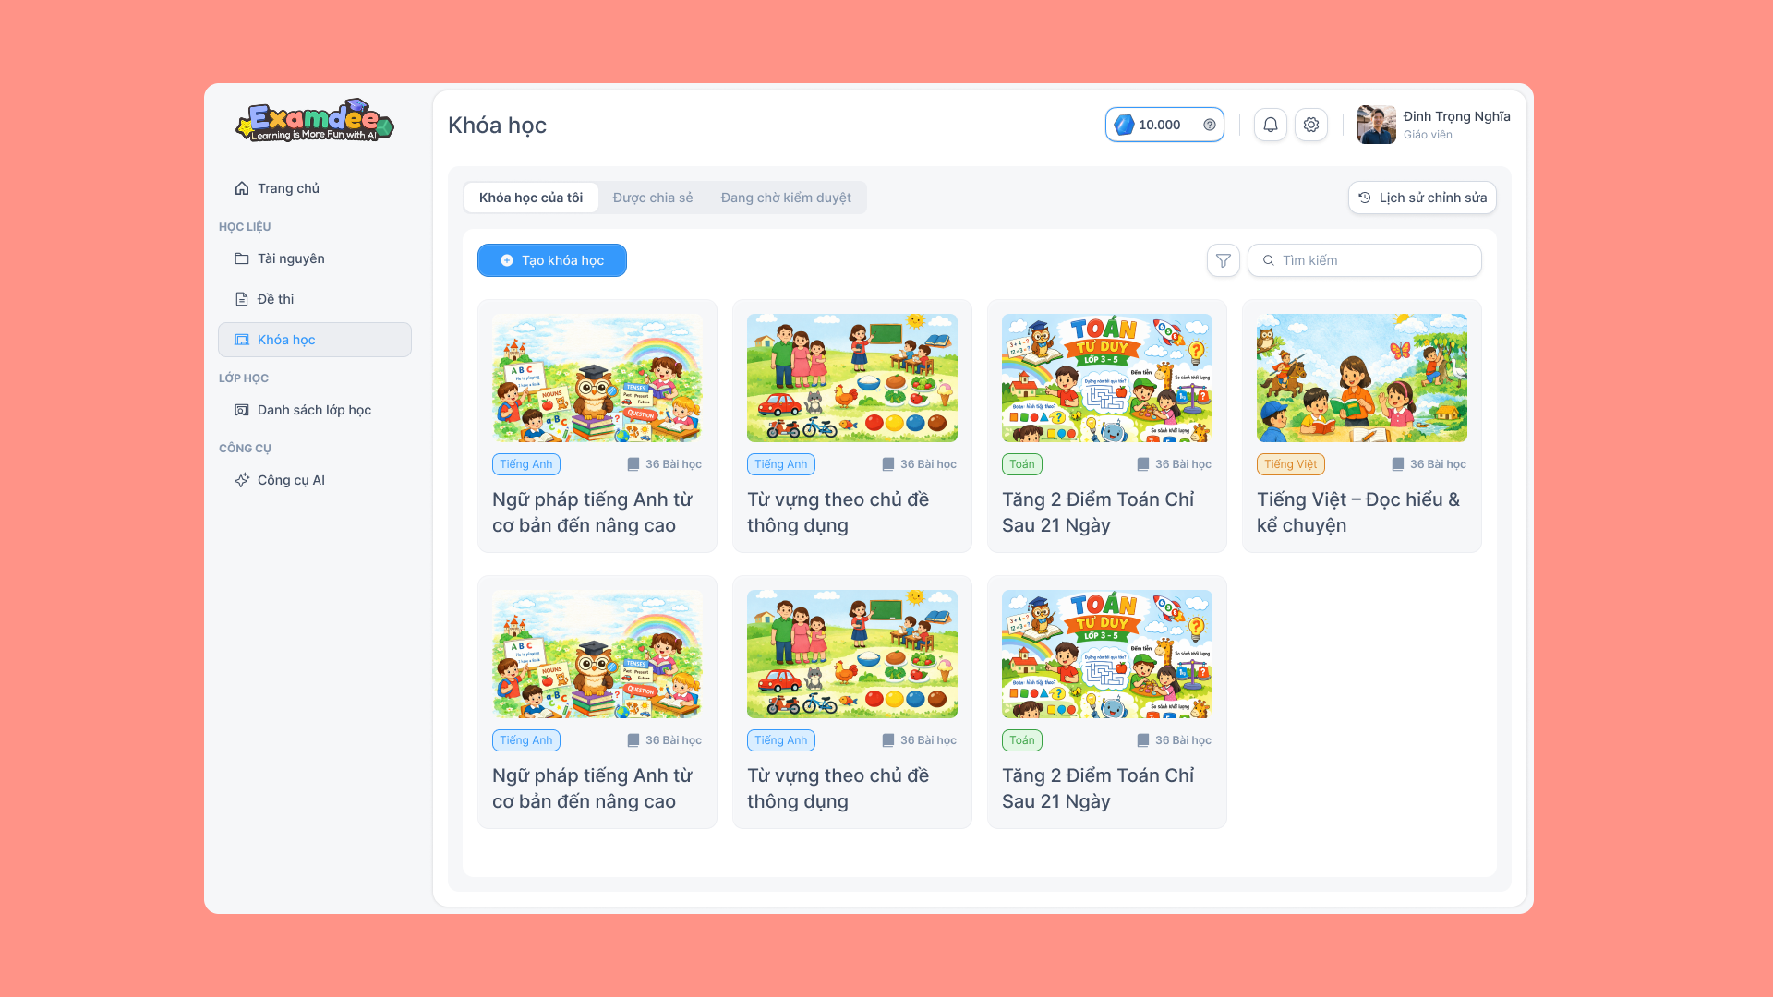Viewport: 1773px width, 997px height.
Task: Click the Công cụ AI sparkle icon
Action: tap(242, 480)
